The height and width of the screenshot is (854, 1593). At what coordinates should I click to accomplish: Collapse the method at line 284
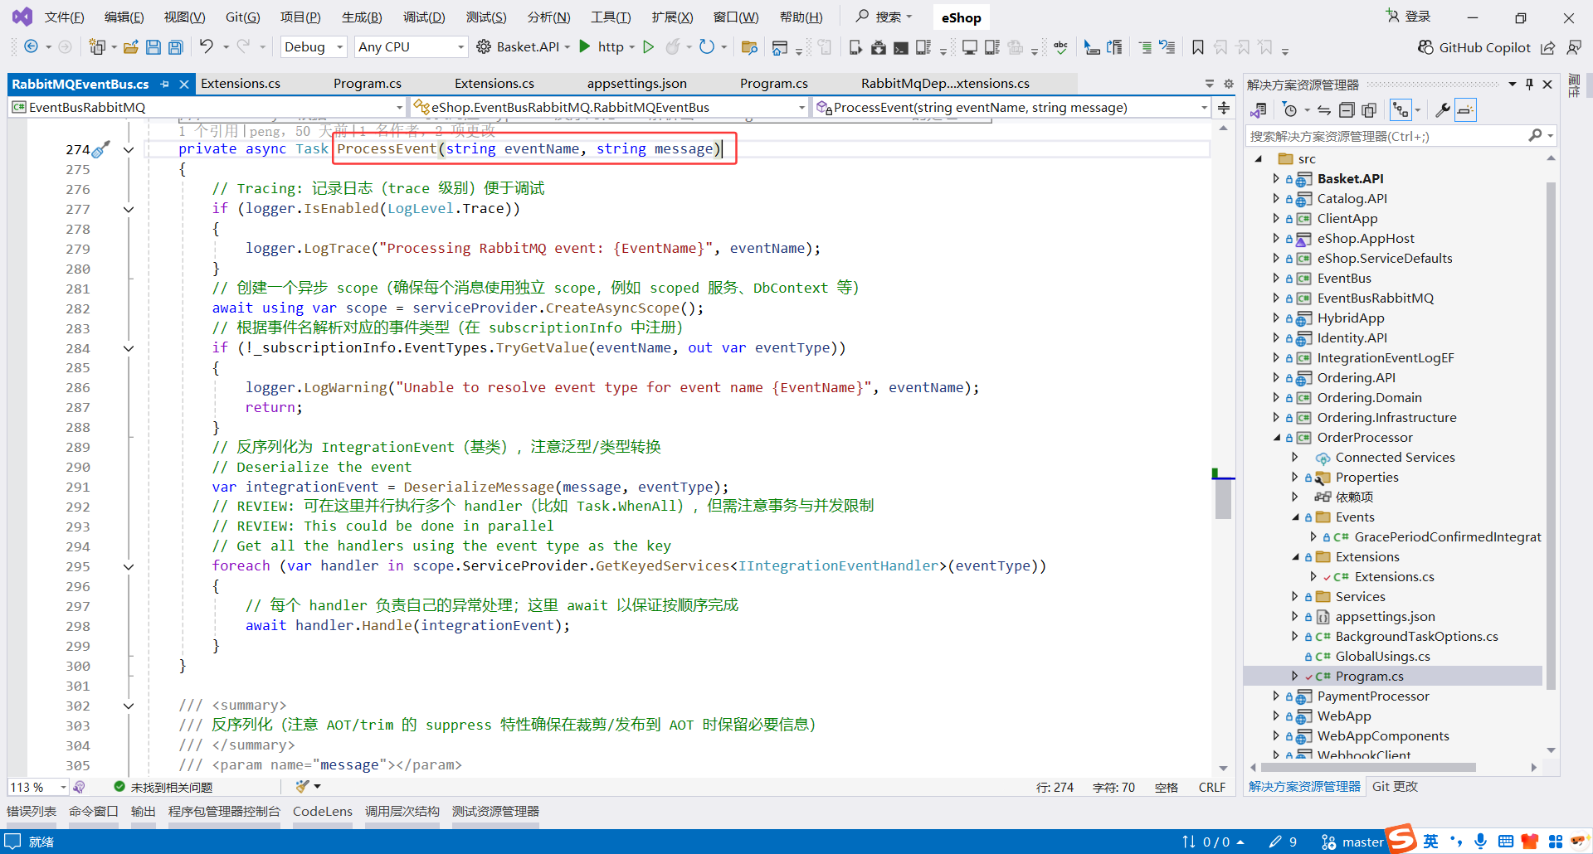[129, 348]
